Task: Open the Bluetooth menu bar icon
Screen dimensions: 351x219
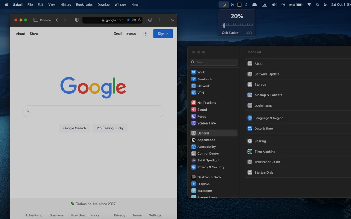Action: [246, 4]
